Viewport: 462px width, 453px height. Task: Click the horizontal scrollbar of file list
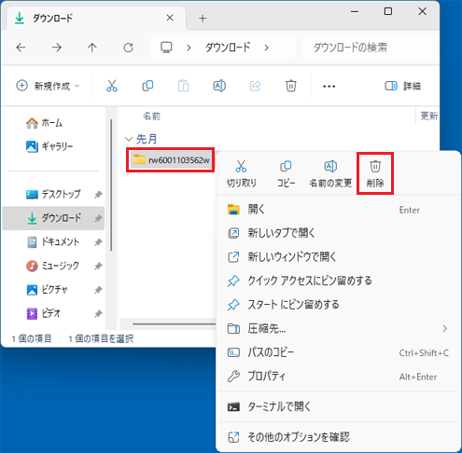175,324
